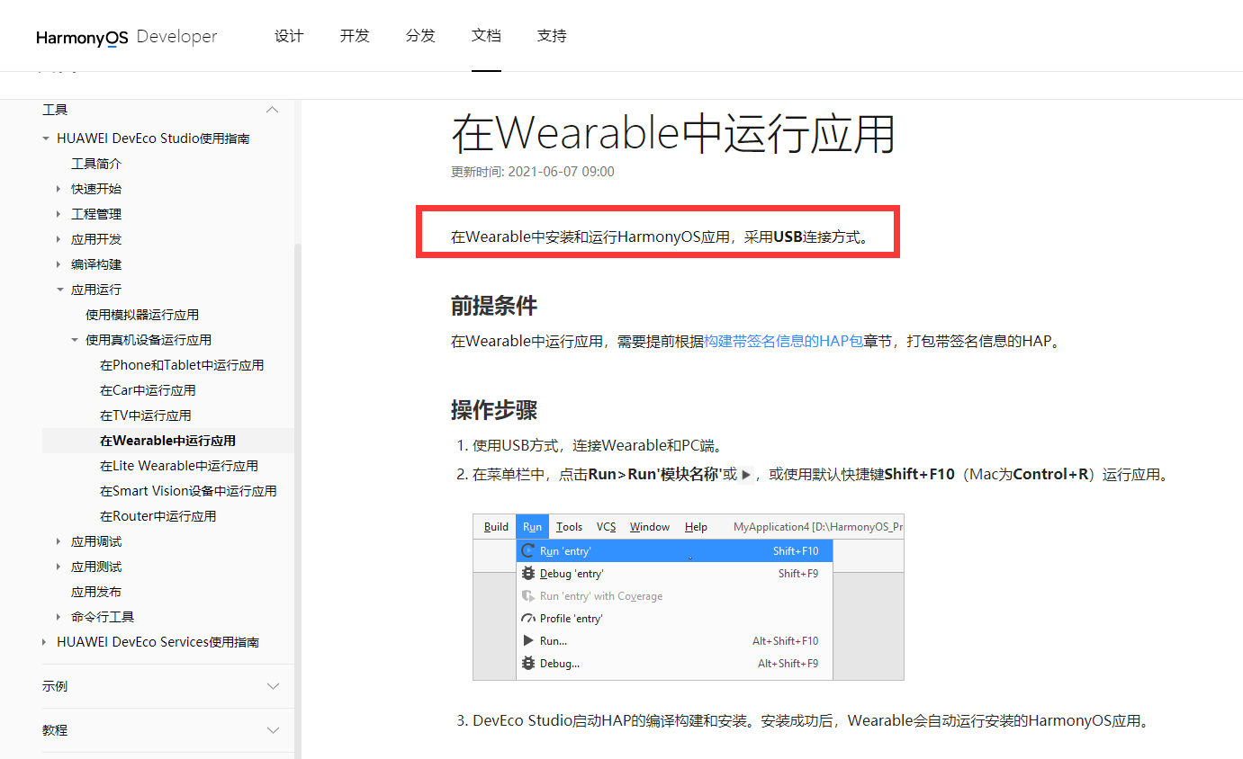Click the Debug... bug icon in image
This screenshot has height=759, width=1243.
528,664
